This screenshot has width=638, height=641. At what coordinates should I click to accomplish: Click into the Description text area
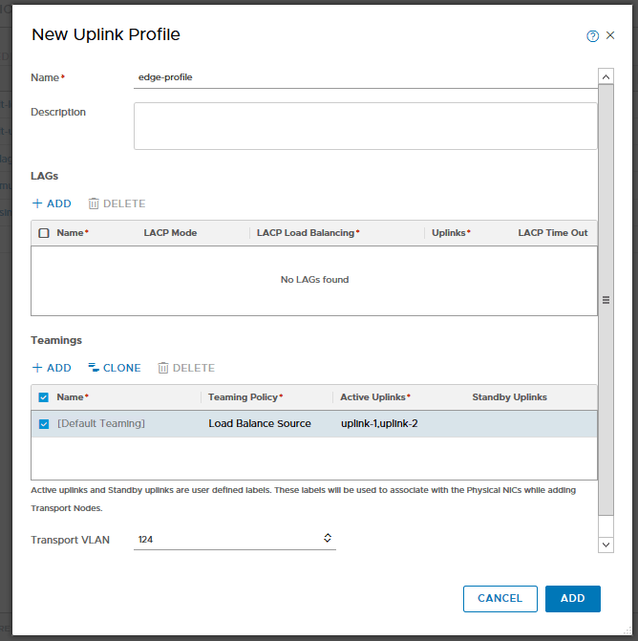365,126
